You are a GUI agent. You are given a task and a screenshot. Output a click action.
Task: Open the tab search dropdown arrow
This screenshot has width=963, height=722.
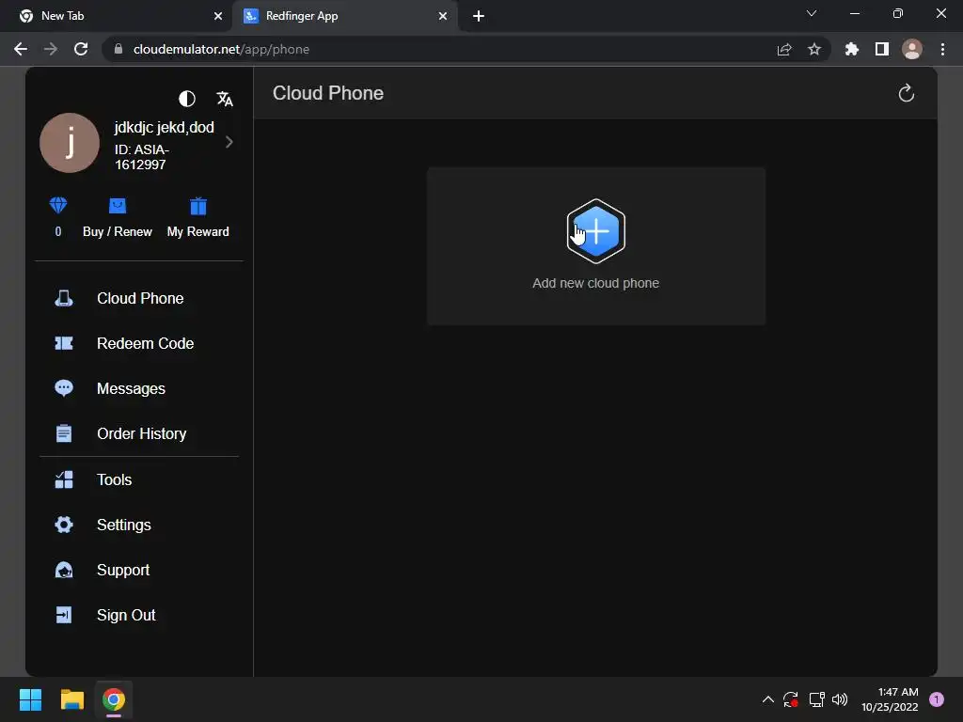[812, 13]
